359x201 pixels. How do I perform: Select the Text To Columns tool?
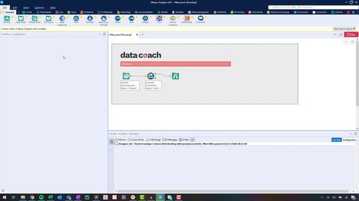173,21
